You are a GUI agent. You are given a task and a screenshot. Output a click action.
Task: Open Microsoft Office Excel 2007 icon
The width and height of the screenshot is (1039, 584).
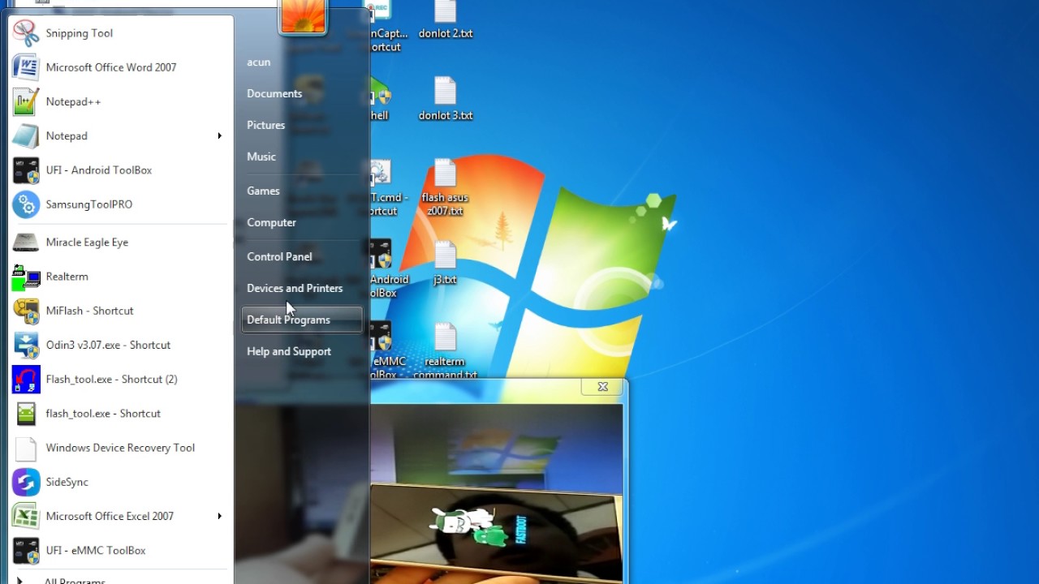point(26,516)
